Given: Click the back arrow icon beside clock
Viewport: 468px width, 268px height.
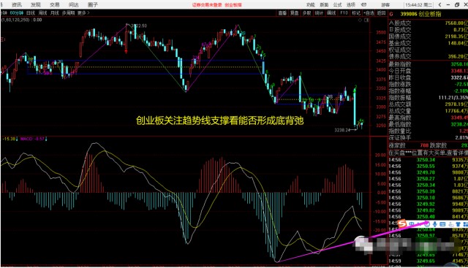Looking at the screenshot, I should (x=440, y=5).
